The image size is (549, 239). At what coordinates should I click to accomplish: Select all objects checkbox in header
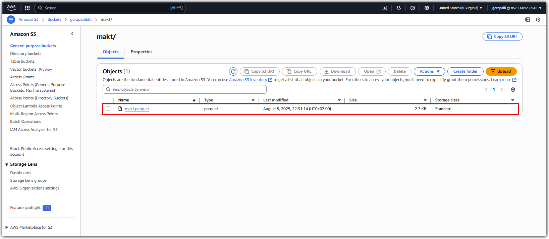[x=108, y=100]
